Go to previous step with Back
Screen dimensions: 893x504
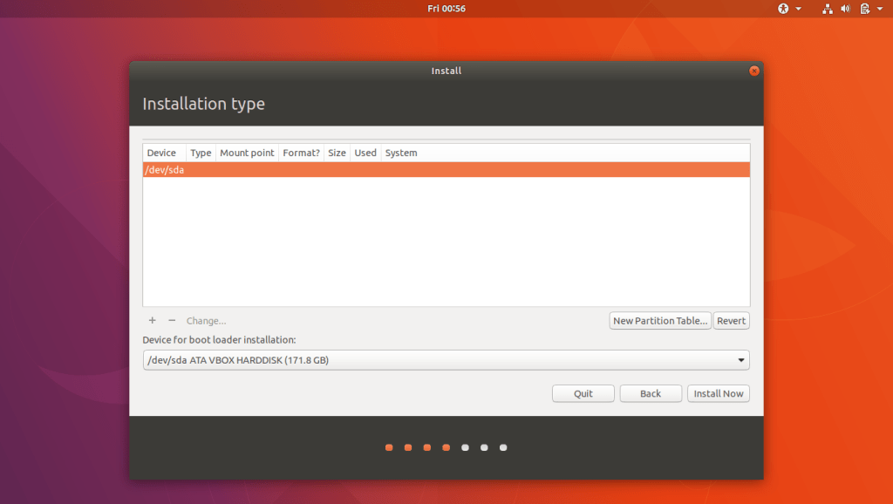point(651,393)
